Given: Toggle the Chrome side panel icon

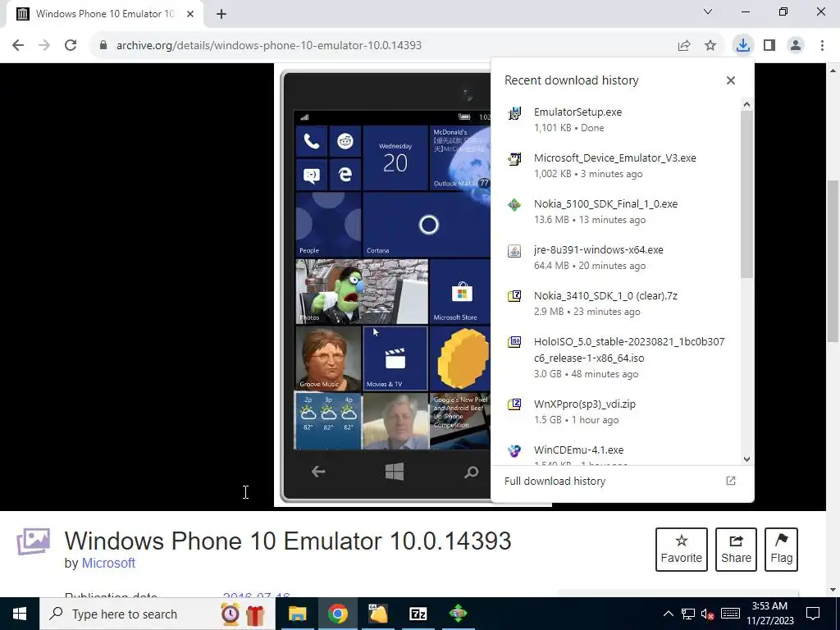Looking at the screenshot, I should [x=769, y=46].
